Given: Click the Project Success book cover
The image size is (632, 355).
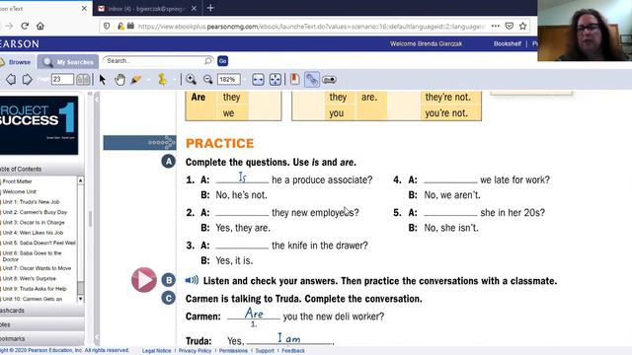Looking at the screenshot, I should point(39,125).
